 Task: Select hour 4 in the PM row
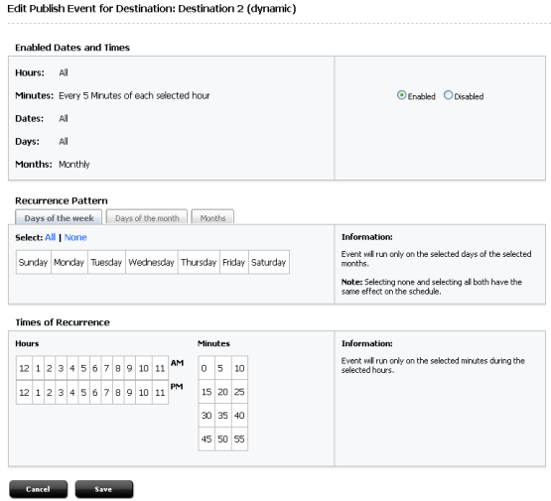[x=72, y=392]
